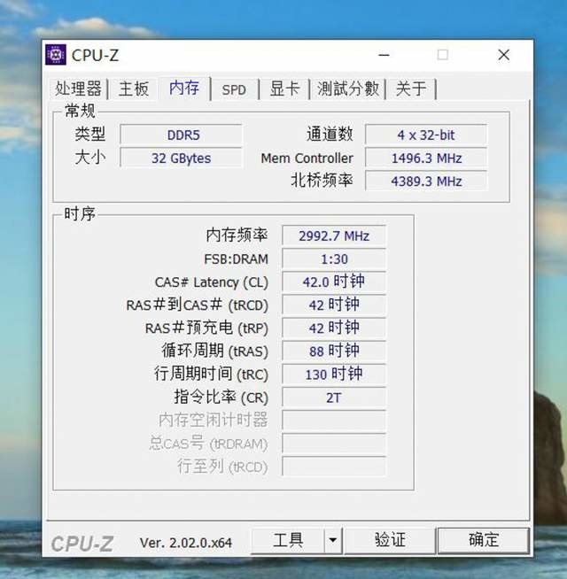Switch to the 处理器 tab

78,89
